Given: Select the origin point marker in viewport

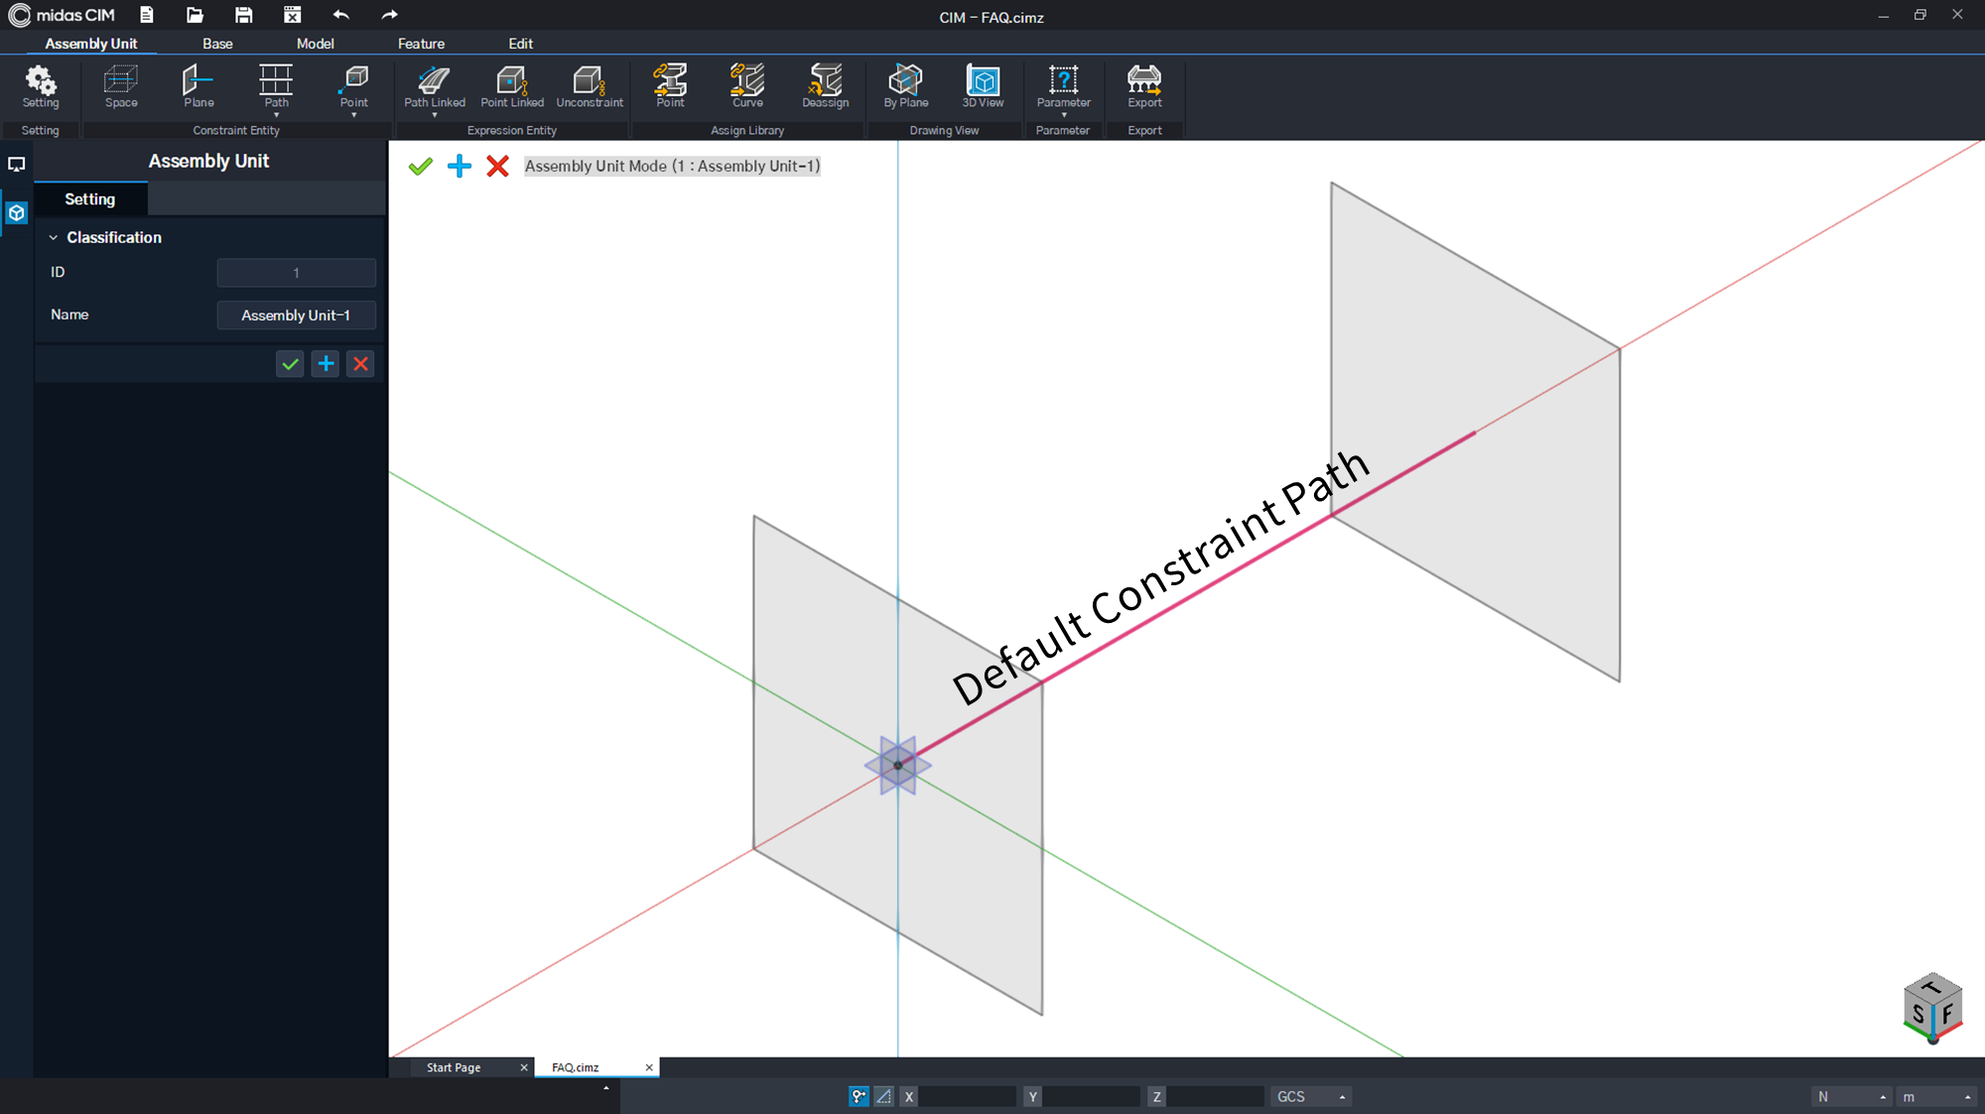Looking at the screenshot, I should click(x=898, y=765).
